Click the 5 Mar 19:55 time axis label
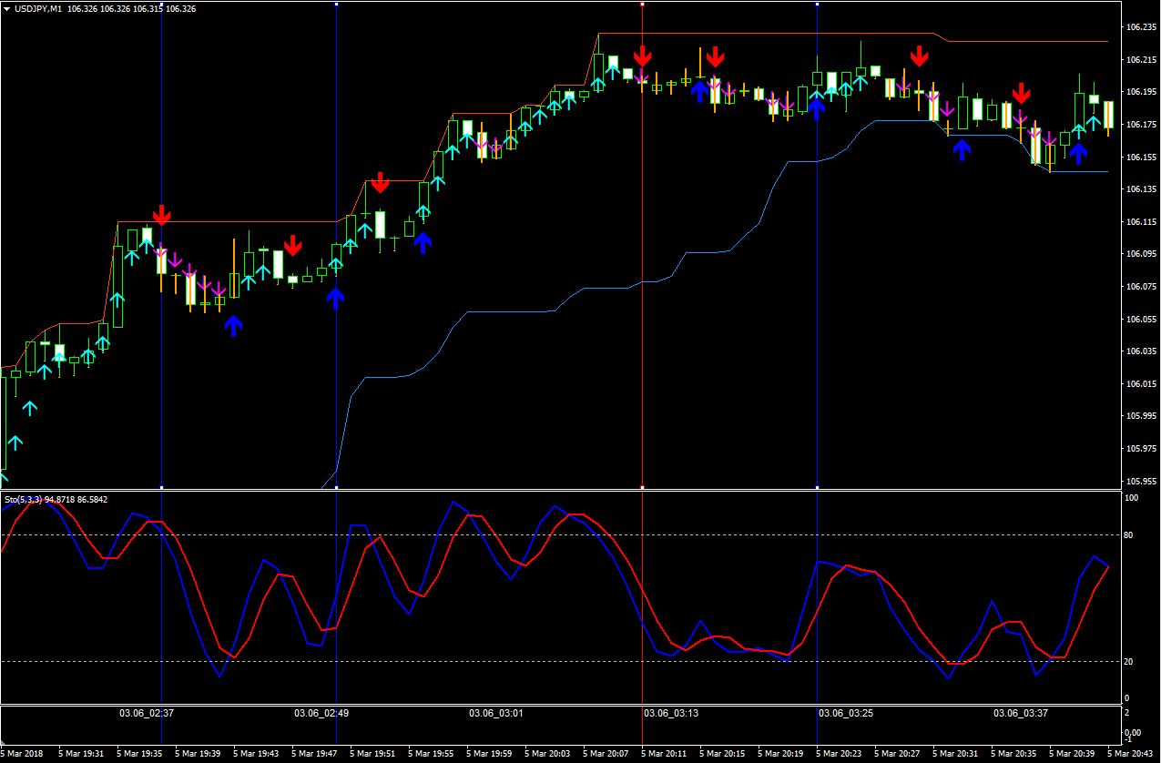The image size is (1161, 763). (431, 754)
